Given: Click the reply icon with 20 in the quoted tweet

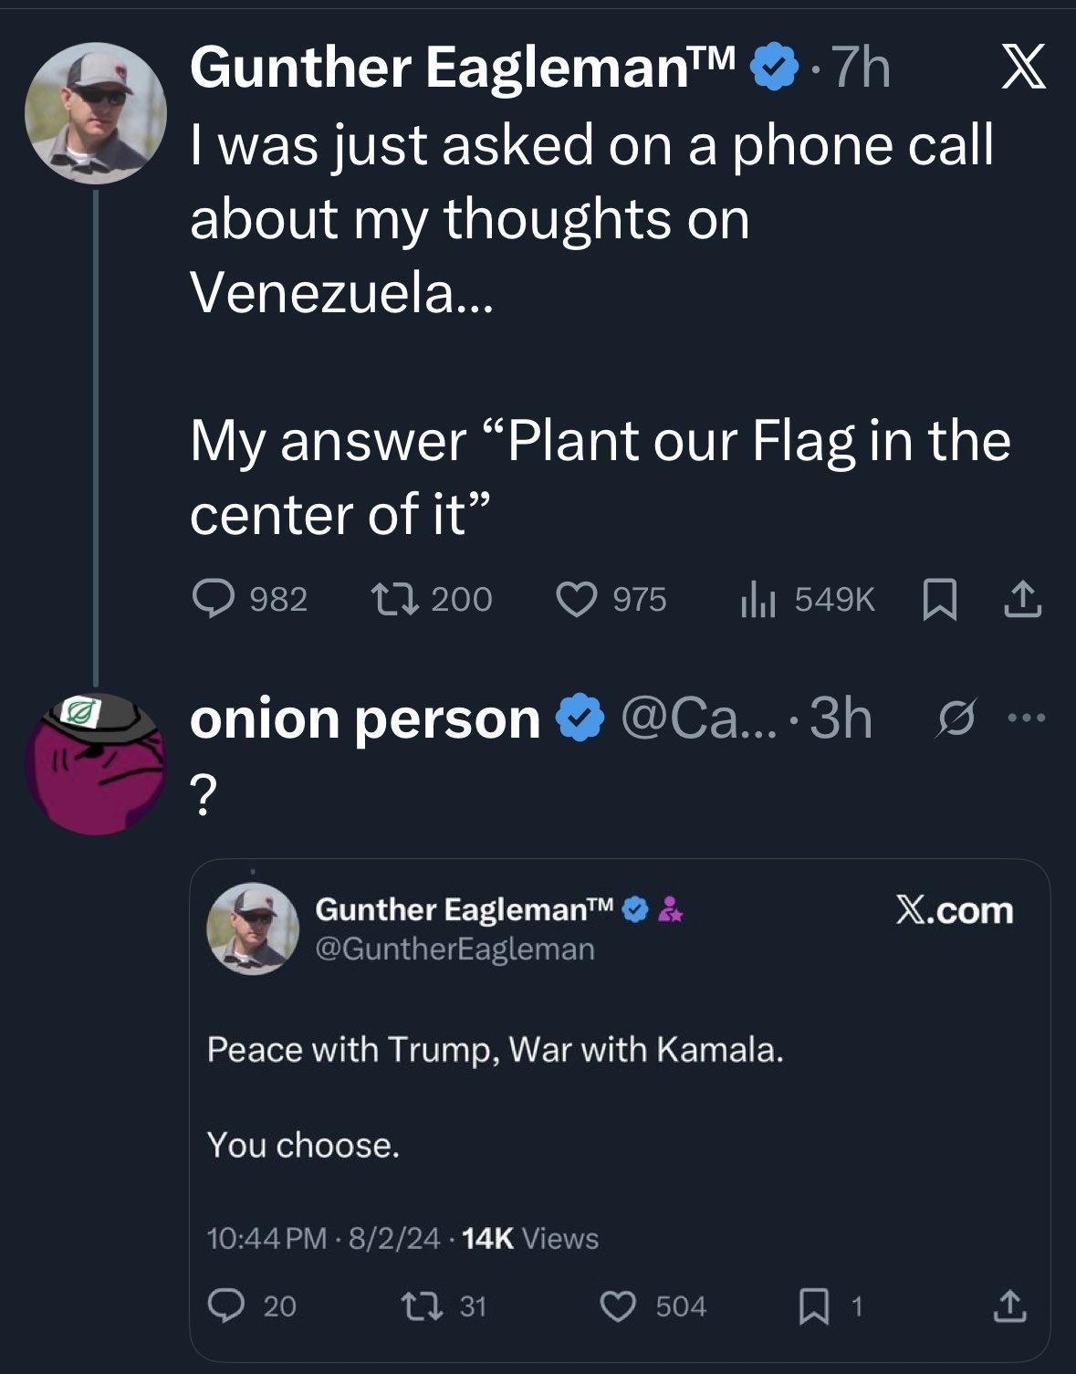Looking at the screenshot, I should tap(224, 1306).
